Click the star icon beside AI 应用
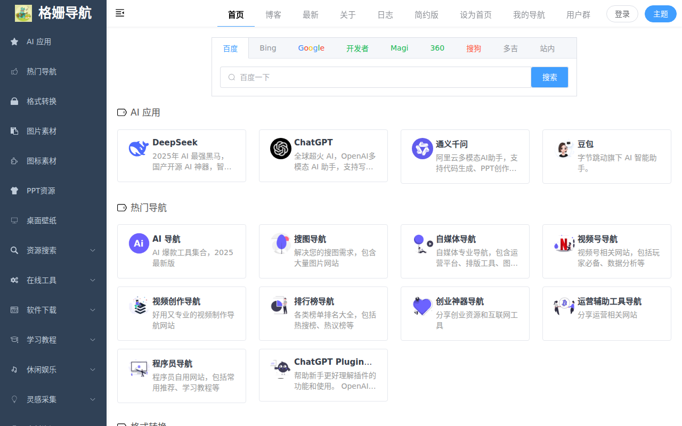 point(14,42)
